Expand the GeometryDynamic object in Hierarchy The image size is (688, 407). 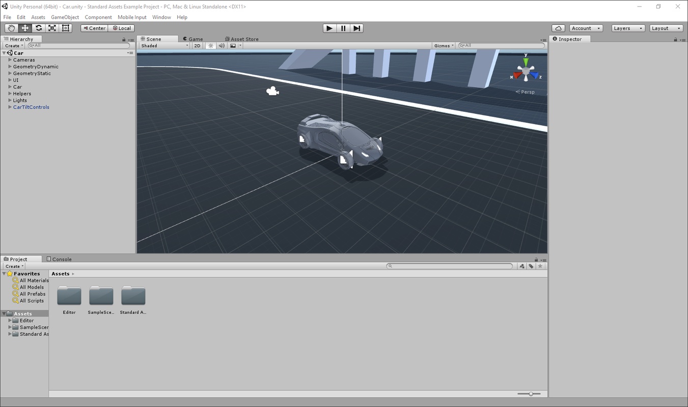(x=10, y=67)
